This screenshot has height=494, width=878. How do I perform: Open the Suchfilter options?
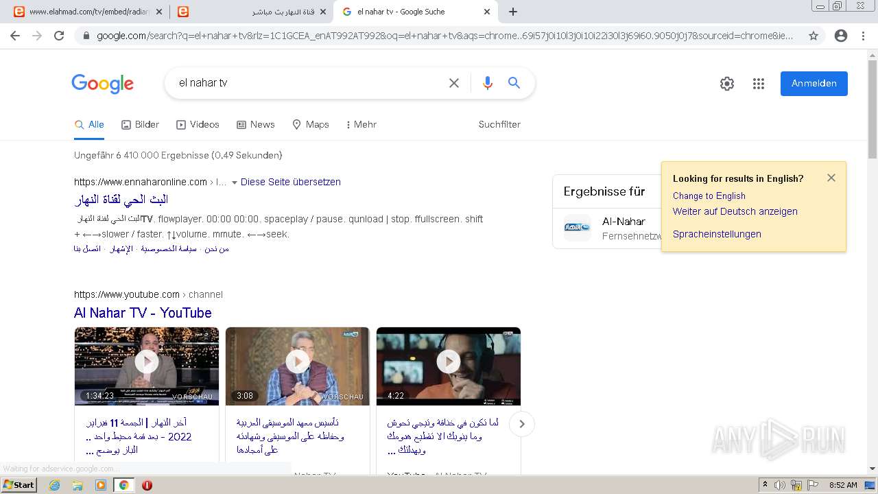tap(499, 124)
